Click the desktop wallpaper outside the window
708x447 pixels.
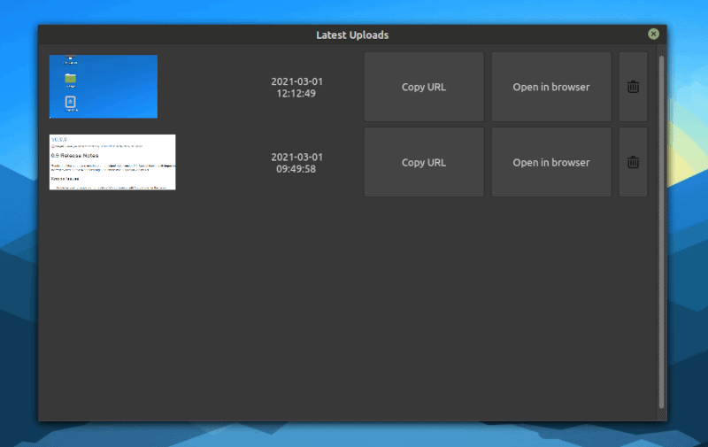coord(18,221)
